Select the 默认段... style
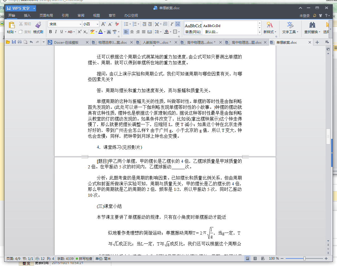 click(x=212, y=28)
